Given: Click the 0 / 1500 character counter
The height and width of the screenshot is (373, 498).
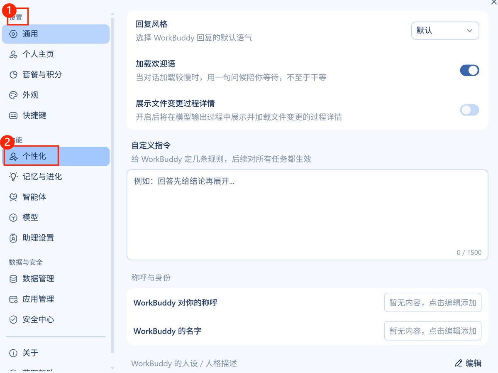Looking at the screenshot, I should coord(469,252).
